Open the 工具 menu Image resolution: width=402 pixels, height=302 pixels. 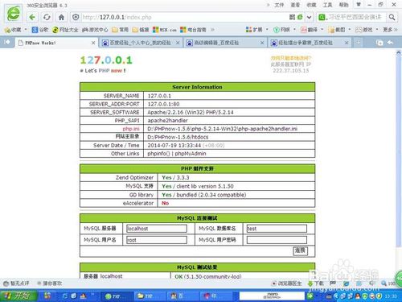[327, 5]
